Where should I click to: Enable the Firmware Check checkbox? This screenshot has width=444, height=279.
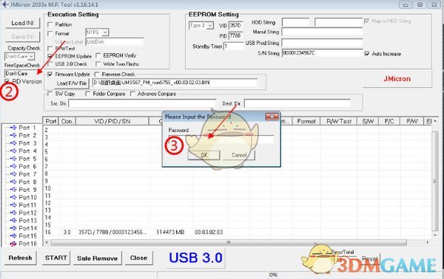pos(97,75)
